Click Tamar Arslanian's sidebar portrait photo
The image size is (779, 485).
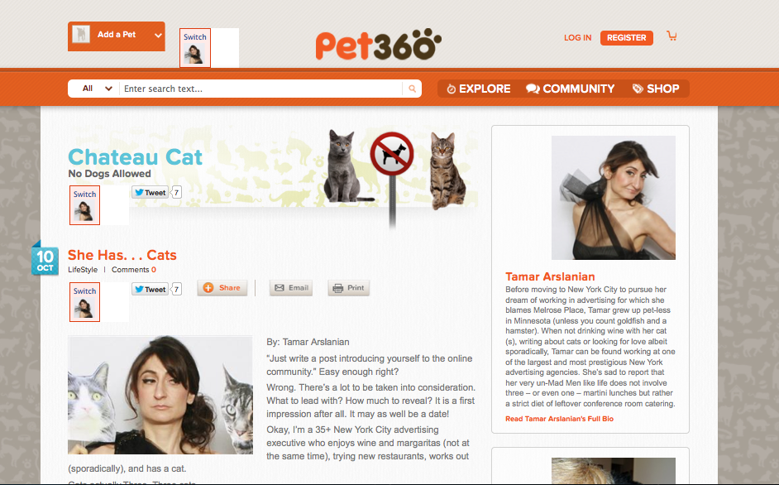(x=614, y=198)
